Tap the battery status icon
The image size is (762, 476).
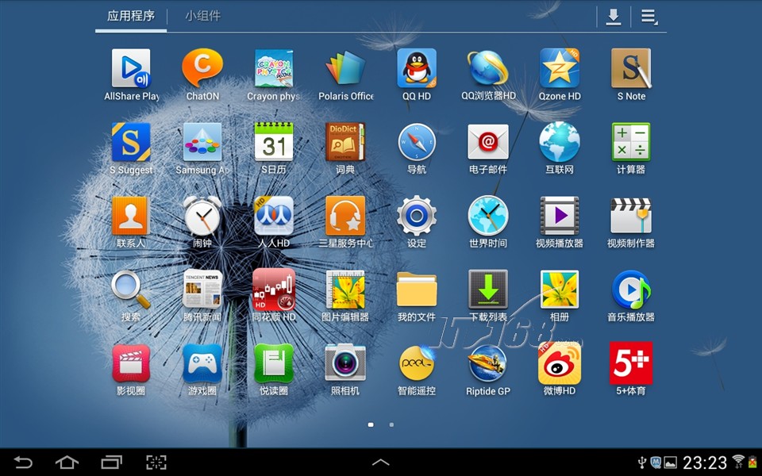(752, 462)
